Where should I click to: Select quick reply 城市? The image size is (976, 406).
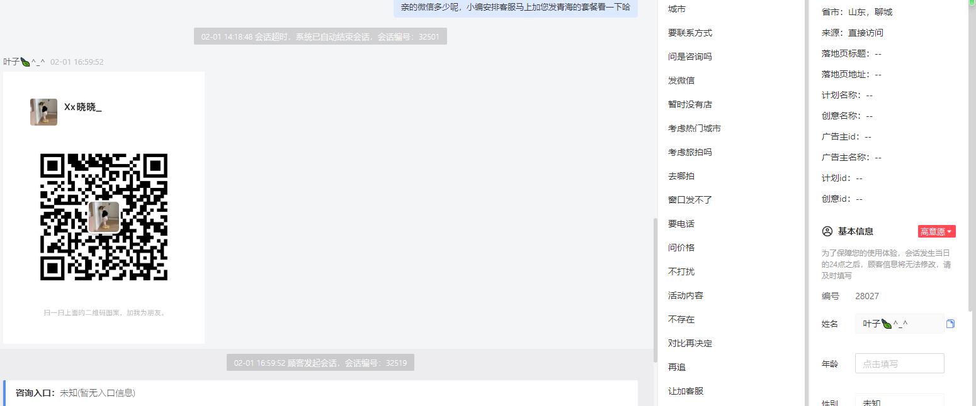click(677, 9)
